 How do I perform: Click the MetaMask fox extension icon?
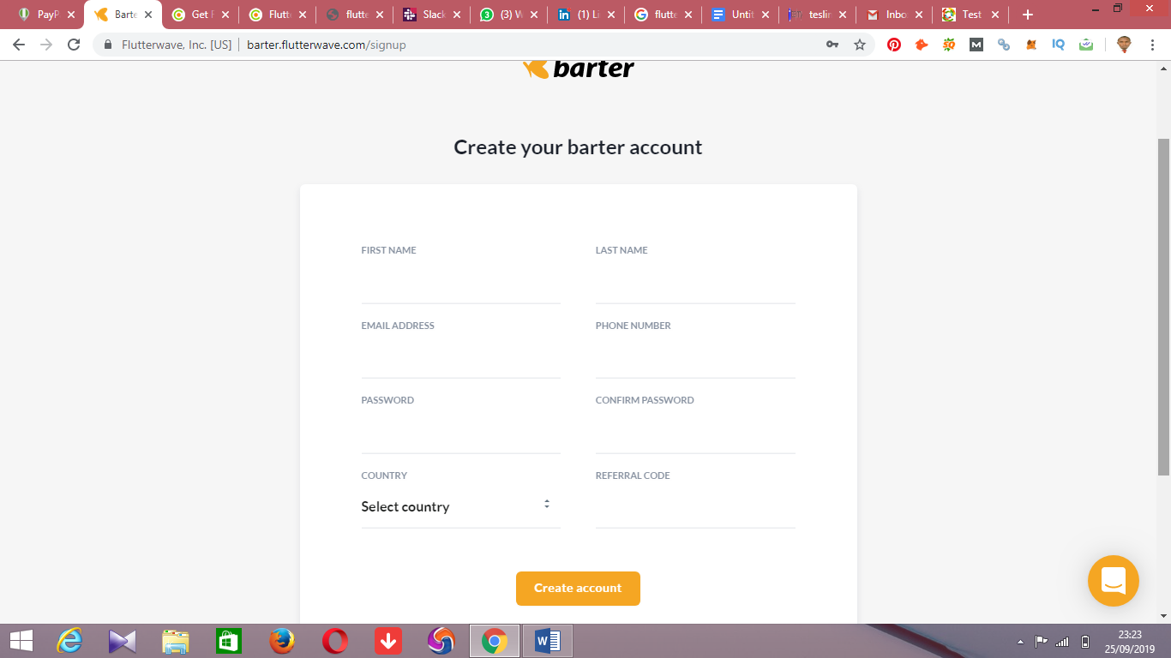coord(1031,45)
